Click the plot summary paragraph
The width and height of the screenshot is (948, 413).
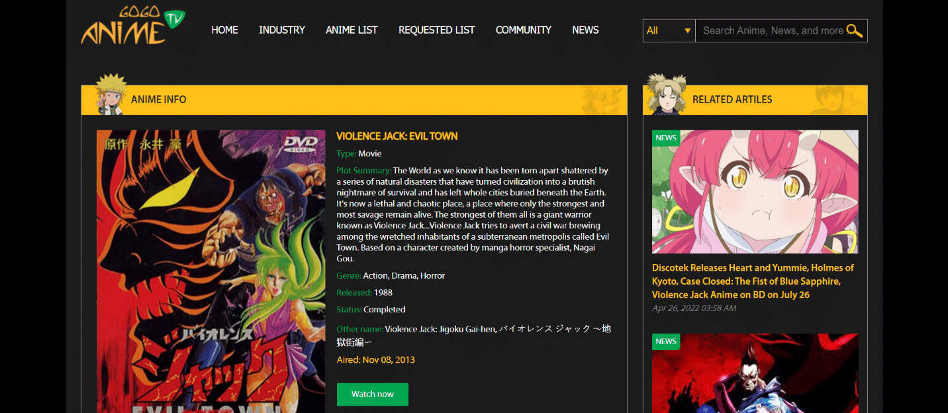pos(473,214)
